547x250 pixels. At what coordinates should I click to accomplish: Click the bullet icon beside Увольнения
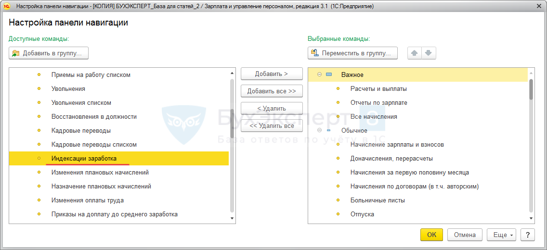click(39, 89)
